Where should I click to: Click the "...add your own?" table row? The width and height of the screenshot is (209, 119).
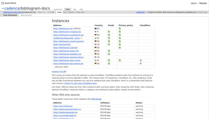[61, 67]
